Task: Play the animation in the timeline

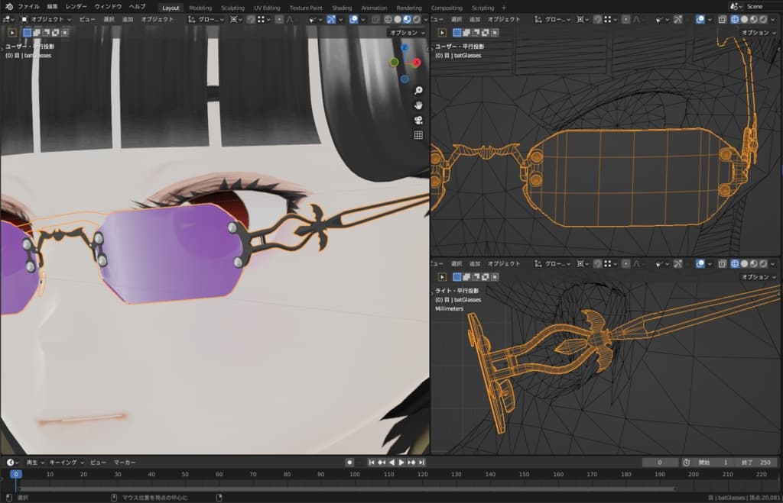Action: (401, 463)
